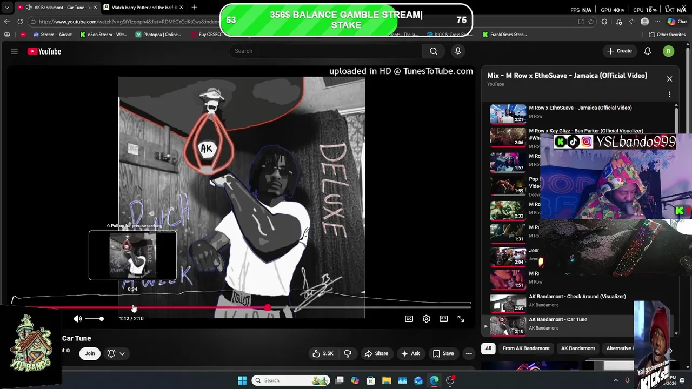The height and width of the screenshot is (389, 692).
Task: Dislike the Car Tune video
Action: click(348, 353)
